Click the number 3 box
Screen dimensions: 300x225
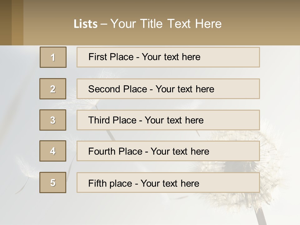pos(53,120)
